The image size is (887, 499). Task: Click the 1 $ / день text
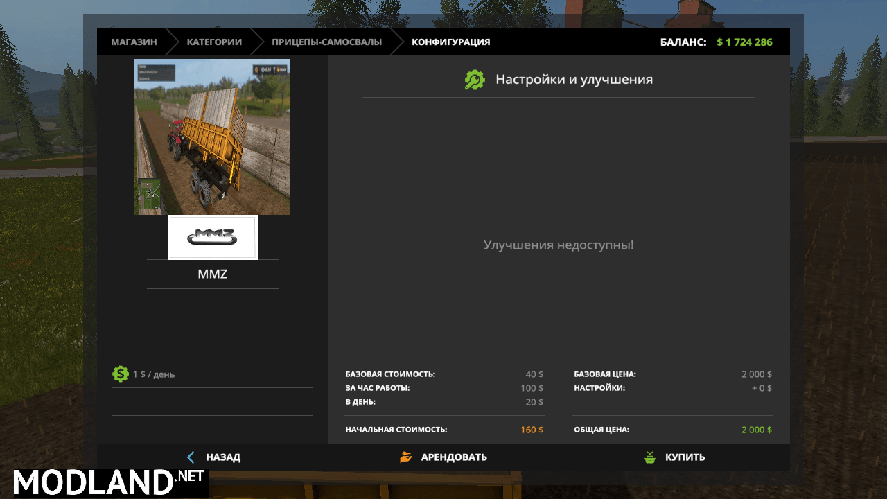click(x=154, y=375)
